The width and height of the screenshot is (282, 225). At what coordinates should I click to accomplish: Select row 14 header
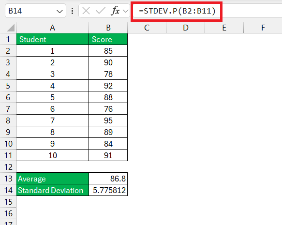tap(8, 190)
